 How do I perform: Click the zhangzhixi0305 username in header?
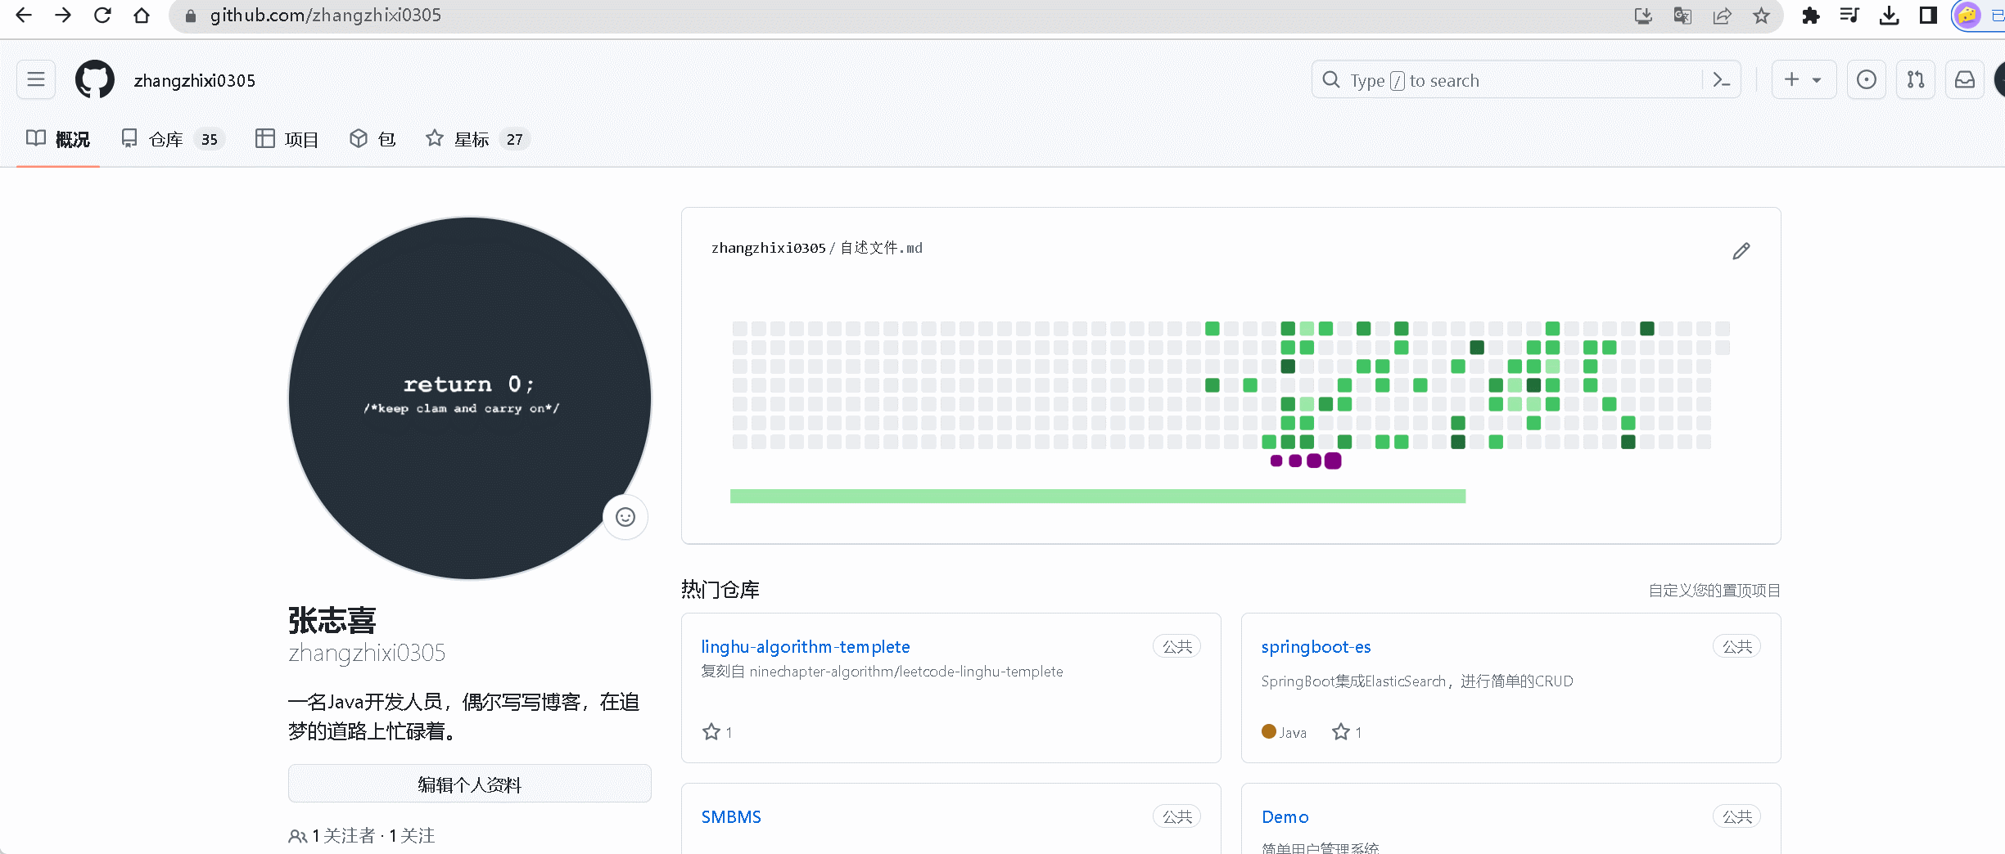[x=195, y=80]
